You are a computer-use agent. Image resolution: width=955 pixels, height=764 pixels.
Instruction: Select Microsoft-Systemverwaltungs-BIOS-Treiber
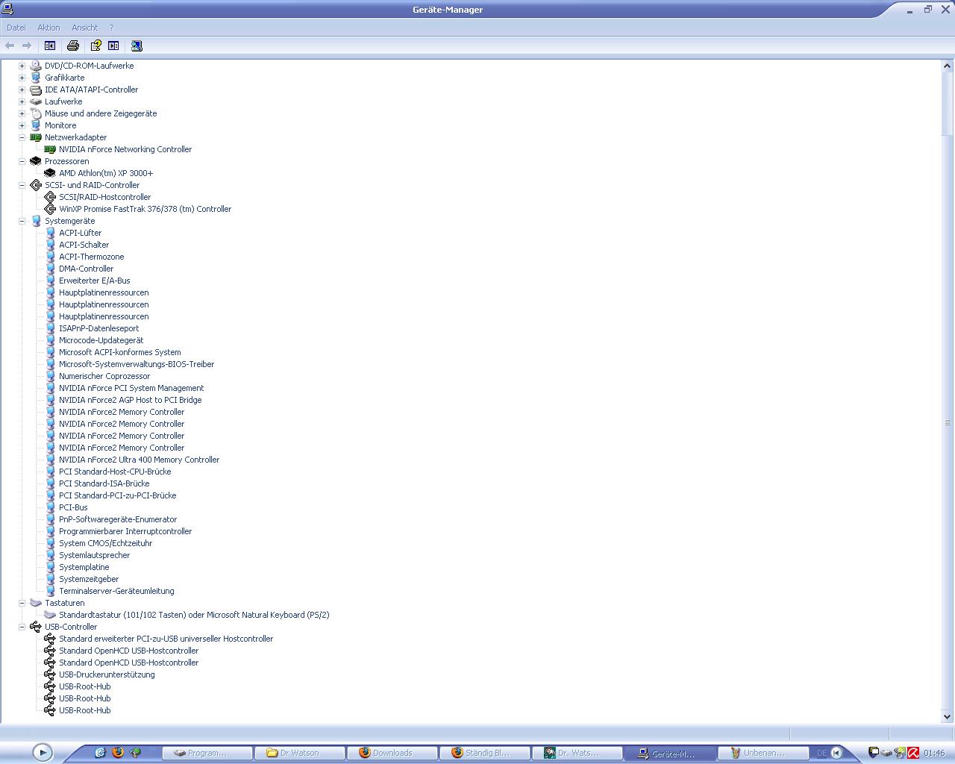[137, 364]
